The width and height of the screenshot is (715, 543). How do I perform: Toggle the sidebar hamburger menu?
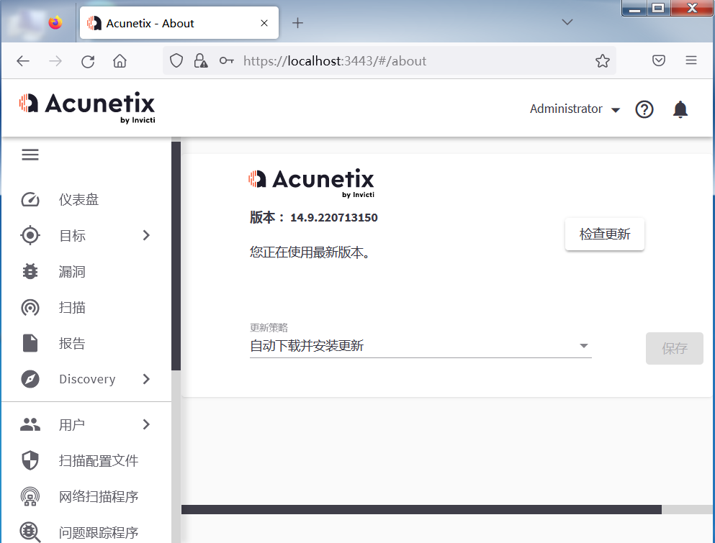click(x=30, y=155)
